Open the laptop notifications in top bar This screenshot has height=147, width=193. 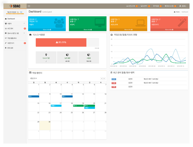click(x=132, y=6)
